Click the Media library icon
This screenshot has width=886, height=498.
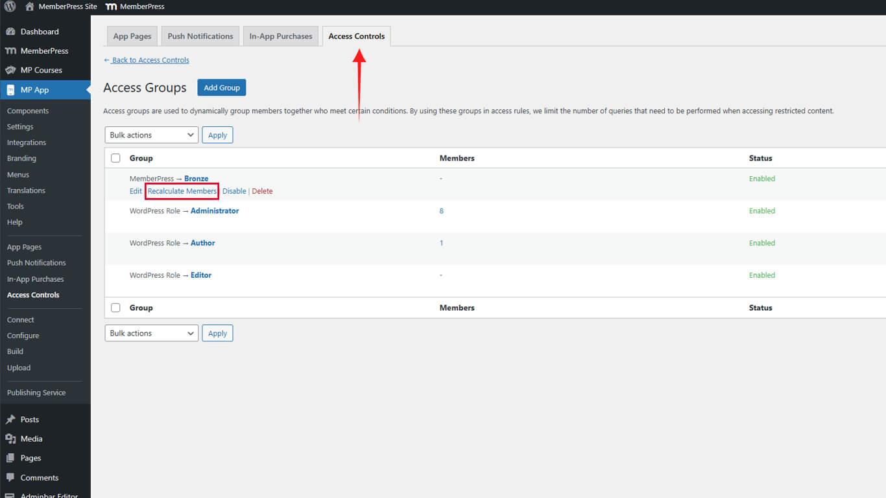click(x=10, y=439)
